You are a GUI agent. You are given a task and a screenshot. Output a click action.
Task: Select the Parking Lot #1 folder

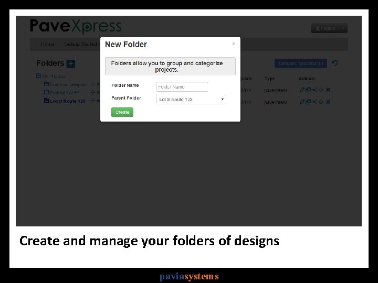pos(62,92)
